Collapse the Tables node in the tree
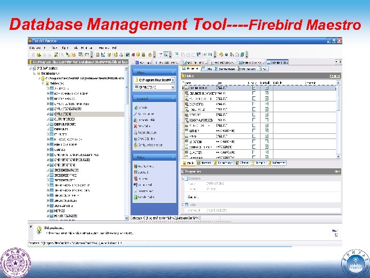 pos(43,83)
